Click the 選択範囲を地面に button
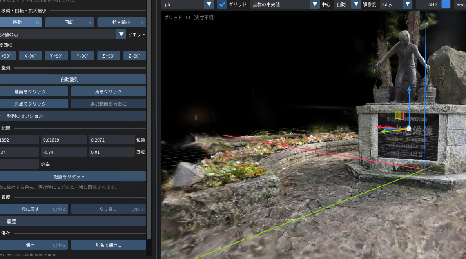 (109, 104)
